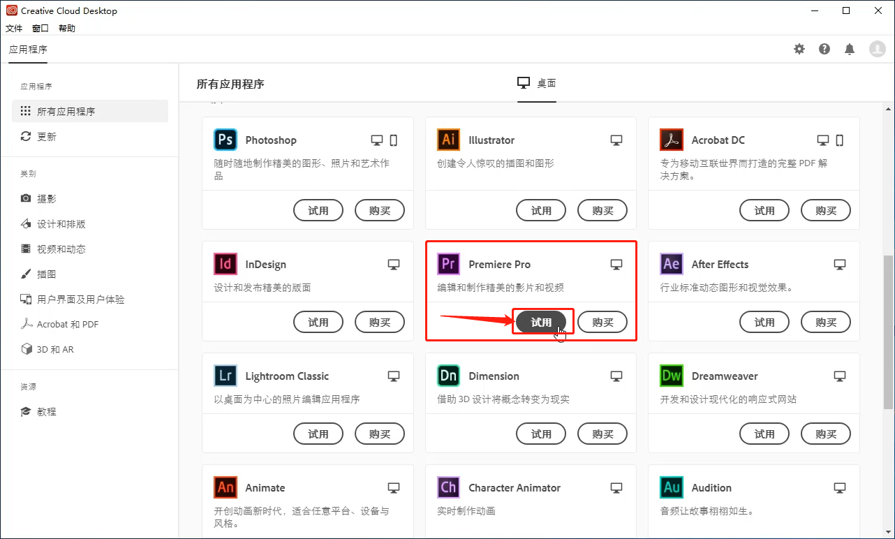Click the desktop monitor icon on Illustrator card
This screenshot has width=895, height=539.
point(616,140)
